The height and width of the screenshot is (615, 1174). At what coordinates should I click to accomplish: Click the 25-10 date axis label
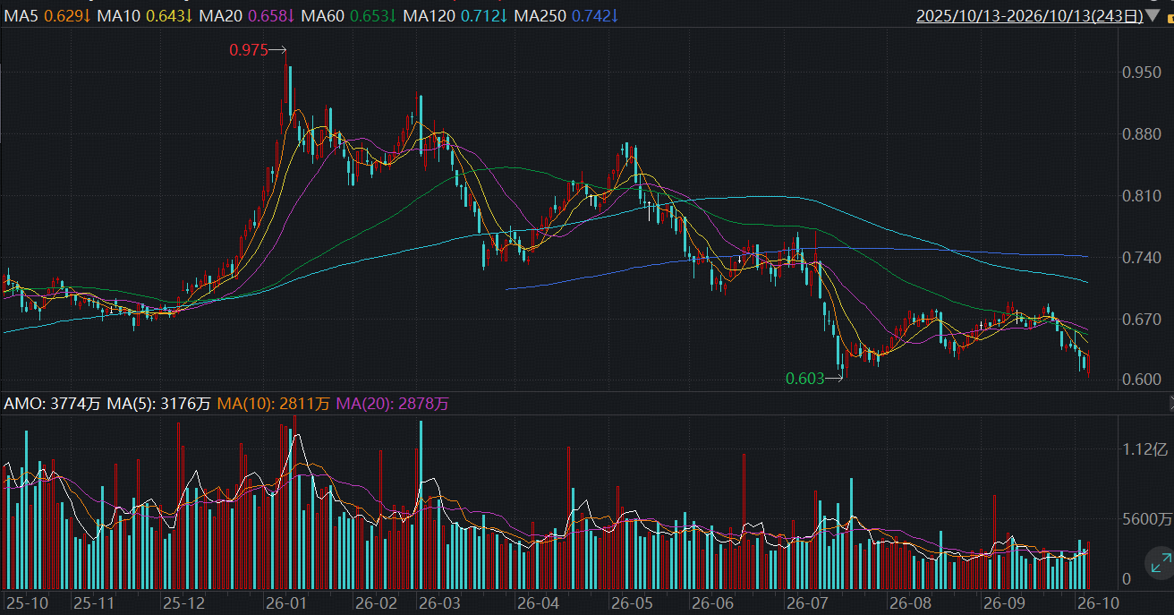26,603
